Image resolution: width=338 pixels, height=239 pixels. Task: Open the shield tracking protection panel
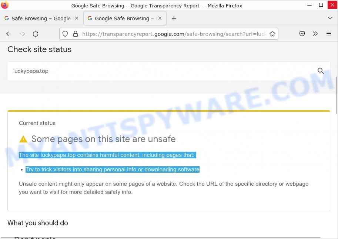pyautogui.click(x=65, y=34)
